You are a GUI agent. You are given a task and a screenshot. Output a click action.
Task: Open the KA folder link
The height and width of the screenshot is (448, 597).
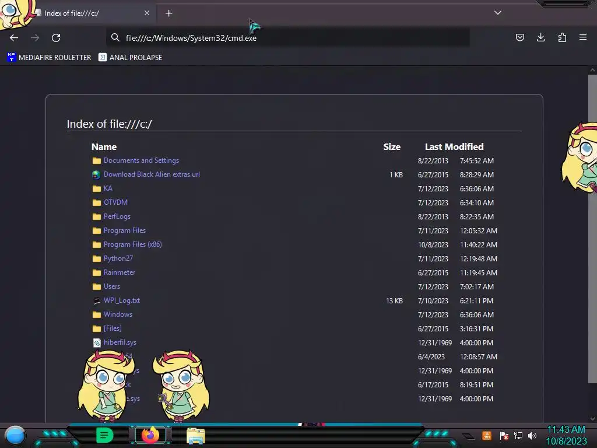108,188
